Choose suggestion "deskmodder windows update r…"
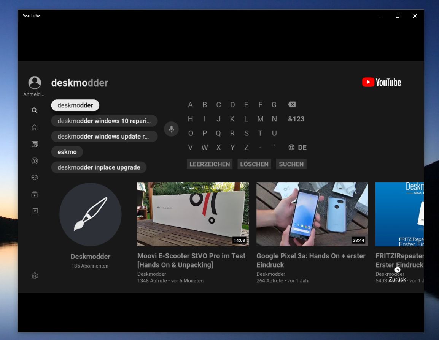Viewport: 439px width, 340px height. 104,136
